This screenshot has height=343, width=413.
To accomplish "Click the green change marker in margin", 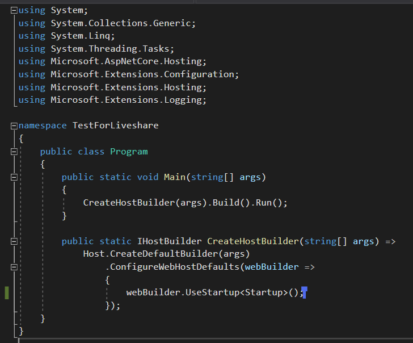I will (x=7, y=292).
